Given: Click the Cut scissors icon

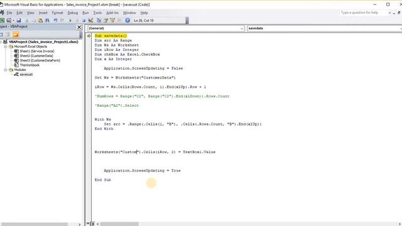Looking at the screenshot, I should pyautogui.click(x=27, y=21).
